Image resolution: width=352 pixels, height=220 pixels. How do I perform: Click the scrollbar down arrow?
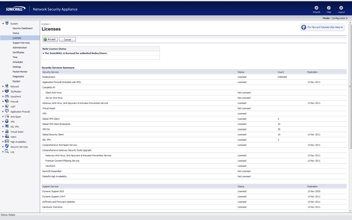(350, 211)
